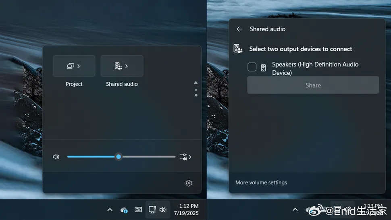391x220 pixels.
Task: Mute using the speaker icon beside volume slider
Action: tap(56, 157)
